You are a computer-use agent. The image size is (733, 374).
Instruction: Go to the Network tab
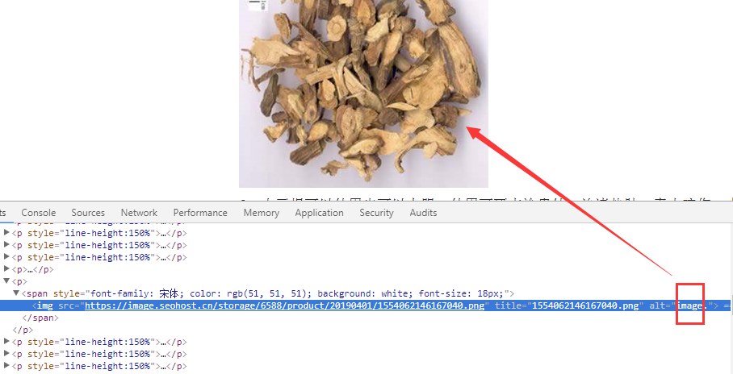[x=139, y=213]
